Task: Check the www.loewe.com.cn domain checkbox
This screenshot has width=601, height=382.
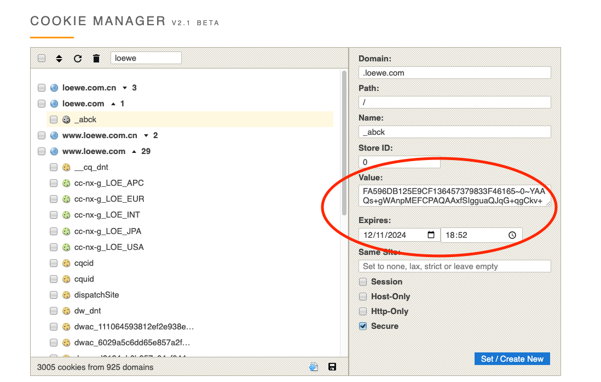Action: (x=42, y=135)
